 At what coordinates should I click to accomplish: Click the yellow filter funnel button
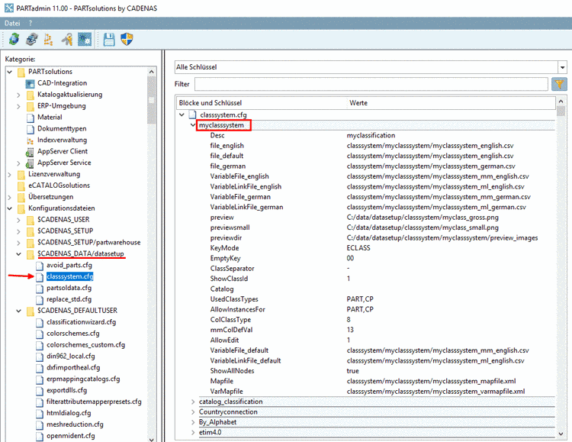click(559, 85)
